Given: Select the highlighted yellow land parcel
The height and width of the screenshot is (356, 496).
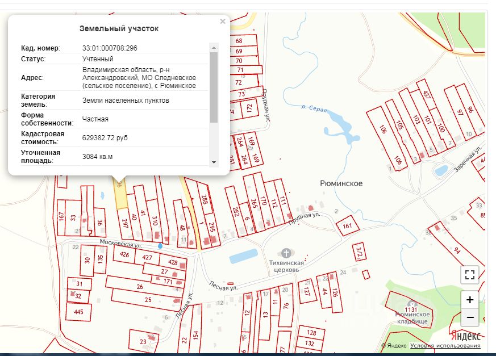Looking at the screenshot, I should coord(120,194).
